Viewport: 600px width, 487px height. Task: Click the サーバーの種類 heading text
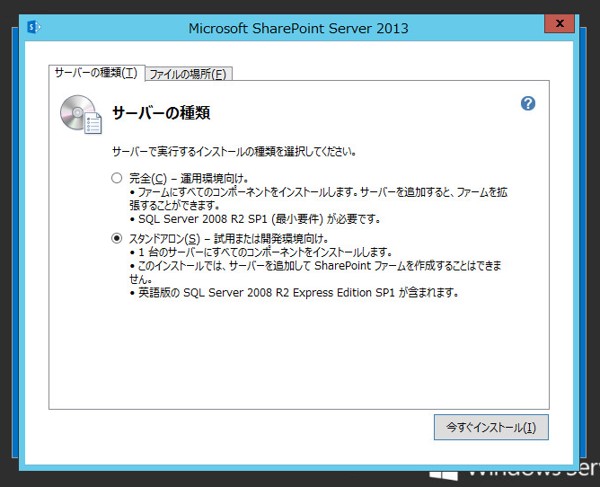pos(161,113)
